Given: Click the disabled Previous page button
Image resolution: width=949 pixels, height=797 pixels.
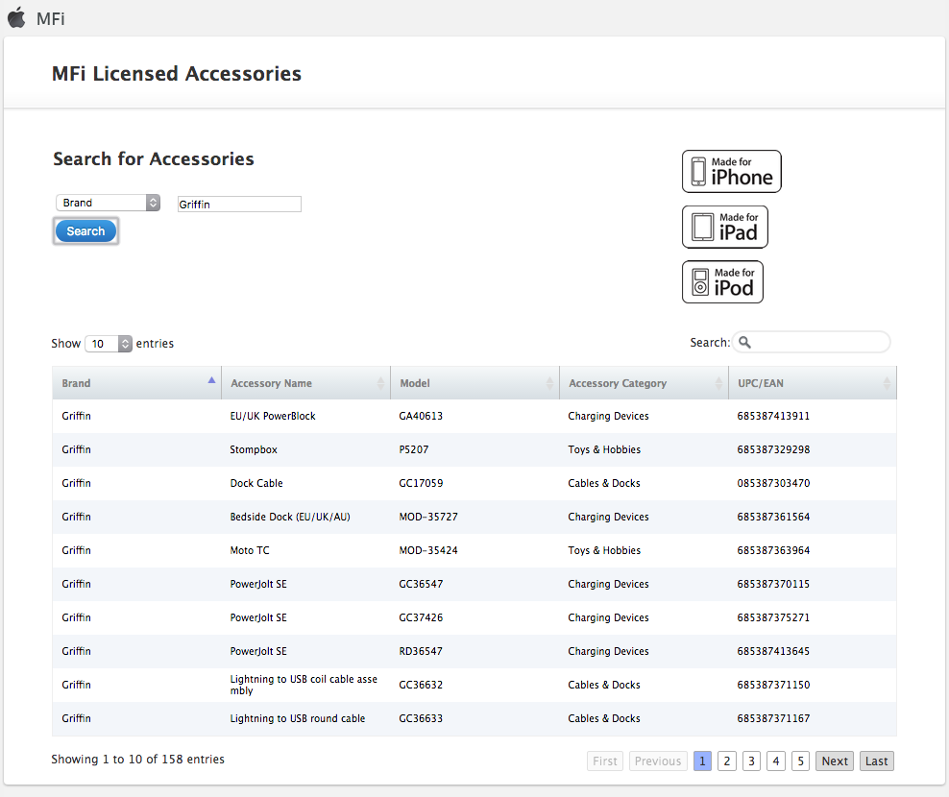Looking at the screenshot, I should point(658,761).
